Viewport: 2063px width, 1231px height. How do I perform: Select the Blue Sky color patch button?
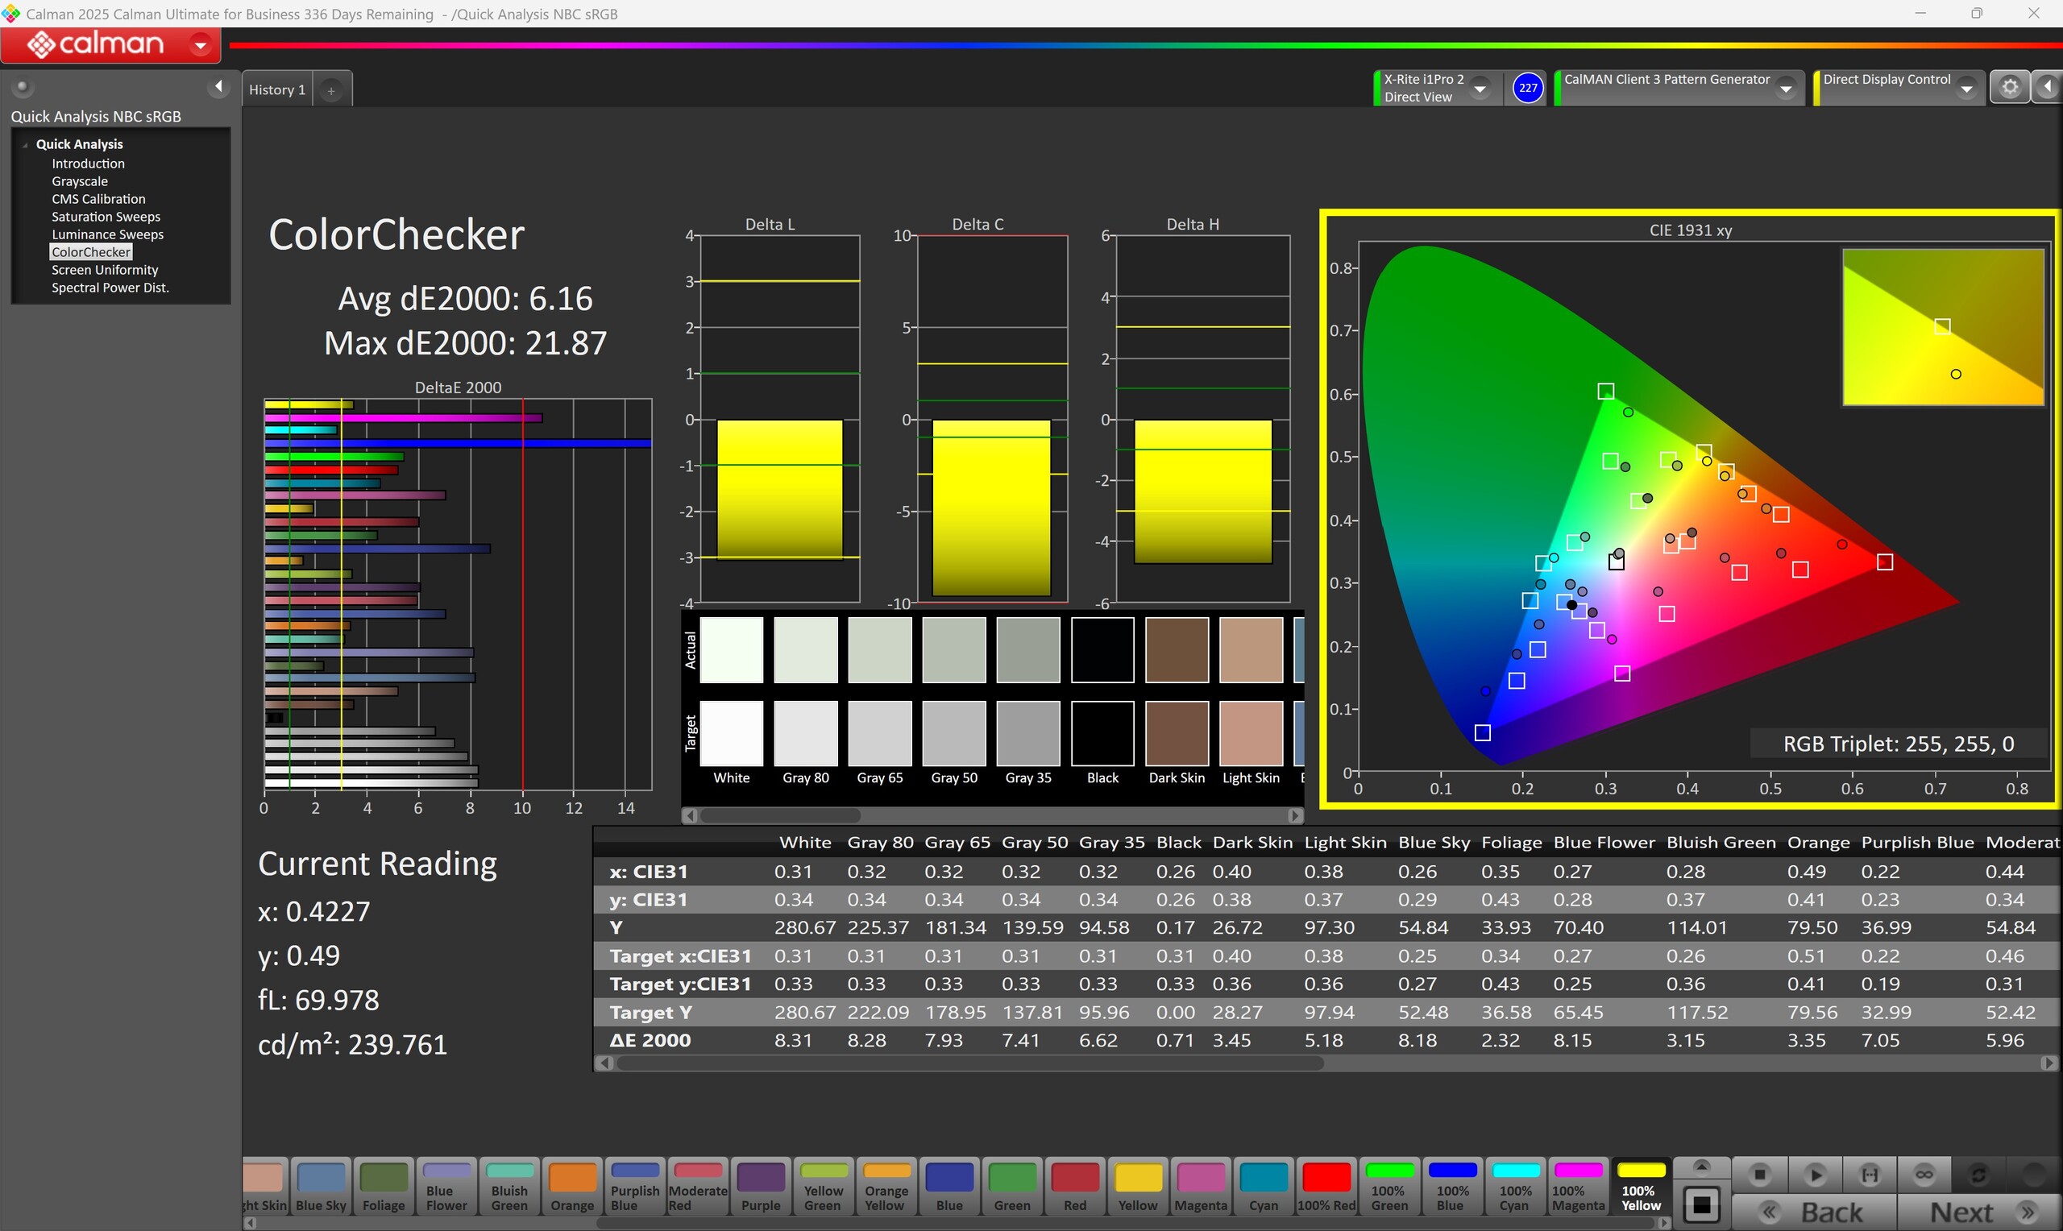point(320,1187)
